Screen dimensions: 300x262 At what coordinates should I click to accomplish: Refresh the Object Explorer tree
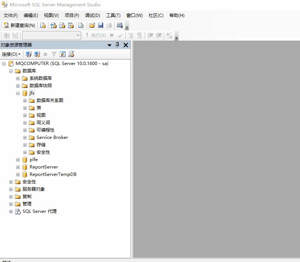point(62,54)
